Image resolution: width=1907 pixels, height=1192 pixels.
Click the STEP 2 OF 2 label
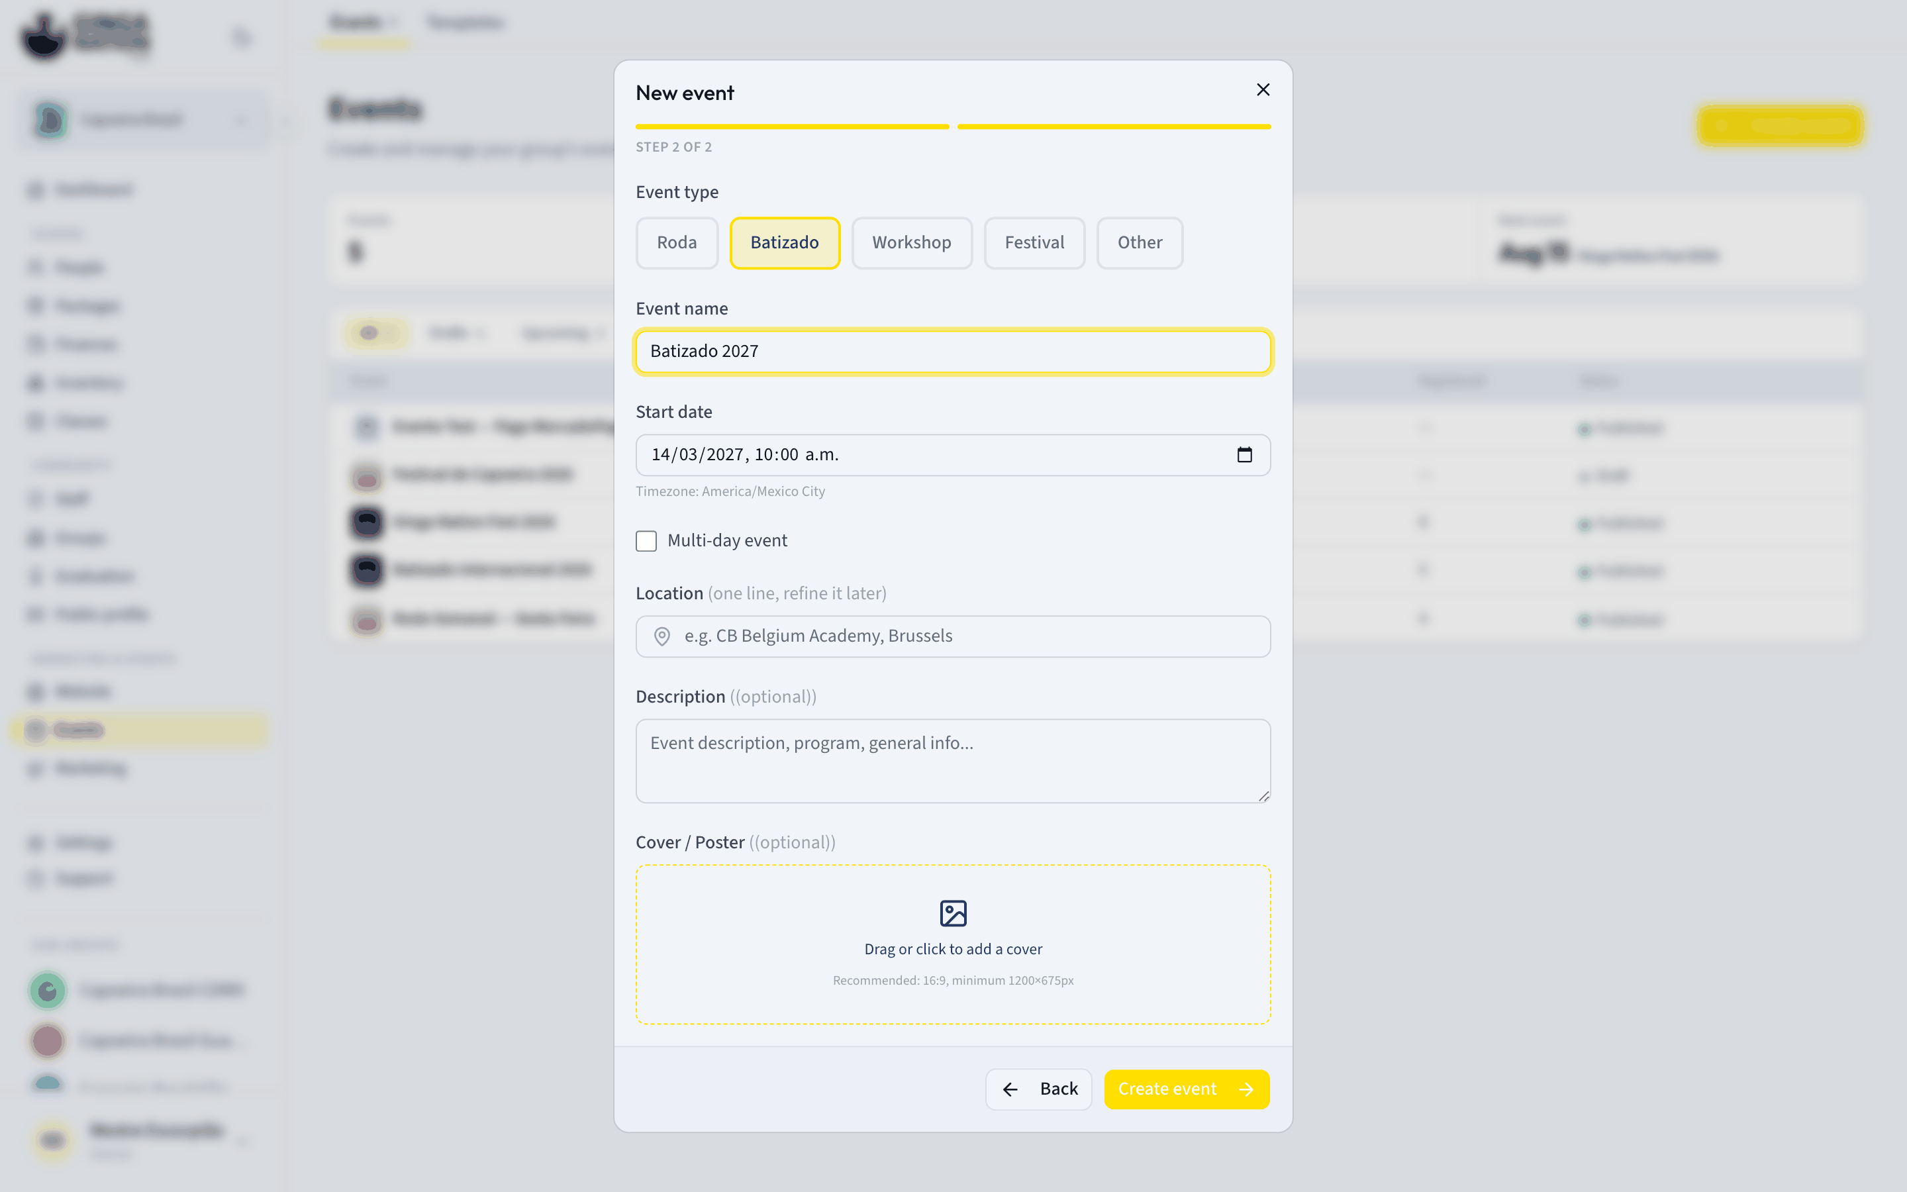pos(674,148)
